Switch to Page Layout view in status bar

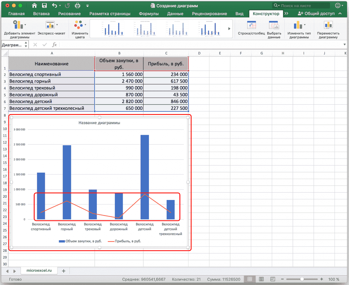(x=261, y=279)
